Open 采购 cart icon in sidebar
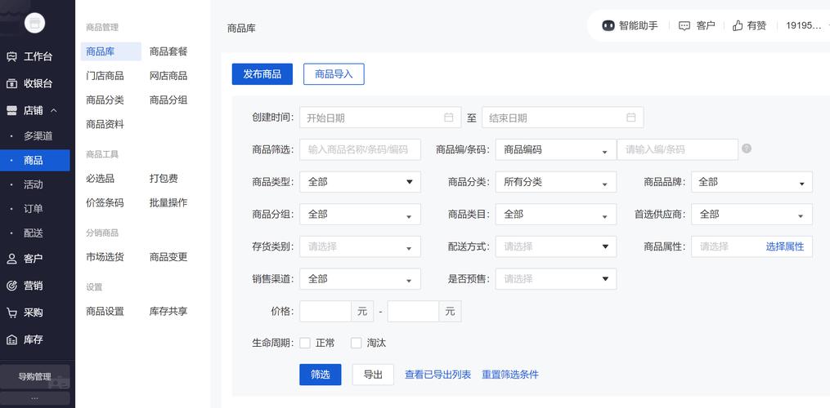Screen dimensions: 830x408 click(x=11, y=313)
